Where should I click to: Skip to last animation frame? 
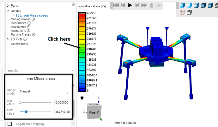coord(144,5)
